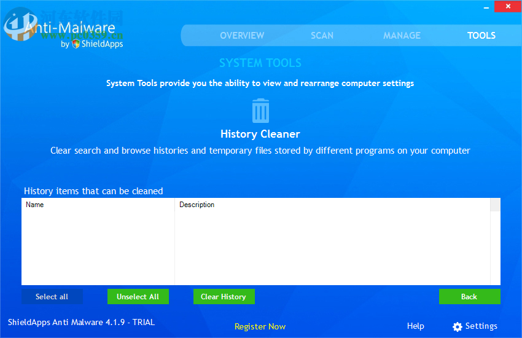Viewport: 522px width, 338px height.
Task: Click the Unselect All button
Action: 138,296
